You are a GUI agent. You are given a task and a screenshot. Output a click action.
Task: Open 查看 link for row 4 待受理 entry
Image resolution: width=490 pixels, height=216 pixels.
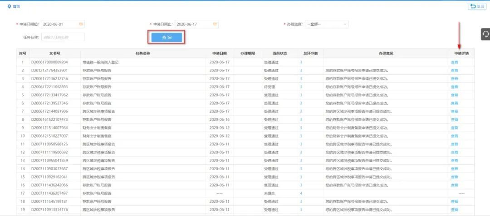[x=454, y=86]
